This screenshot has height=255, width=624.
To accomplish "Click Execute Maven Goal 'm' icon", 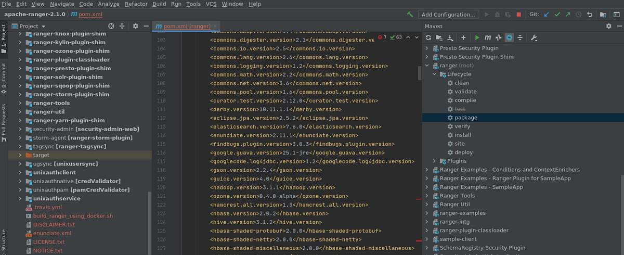I will (488, 37).
